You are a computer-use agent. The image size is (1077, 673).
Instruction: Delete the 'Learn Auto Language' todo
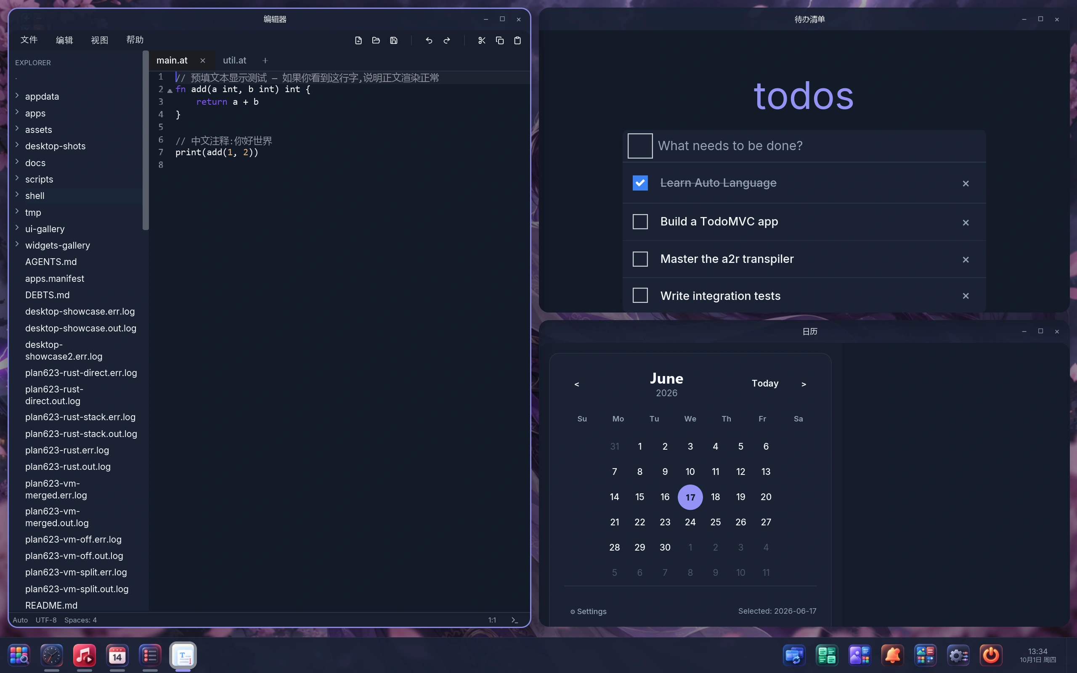click(x=966, y=183)
